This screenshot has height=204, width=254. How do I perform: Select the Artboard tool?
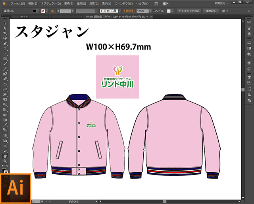click(x=5, y=146)
